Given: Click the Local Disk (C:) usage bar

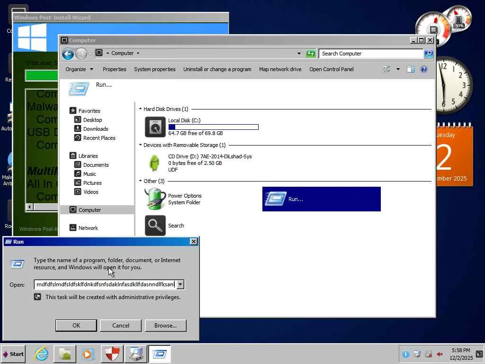Looking at the screenshot, I should click(x=214, y=127).
